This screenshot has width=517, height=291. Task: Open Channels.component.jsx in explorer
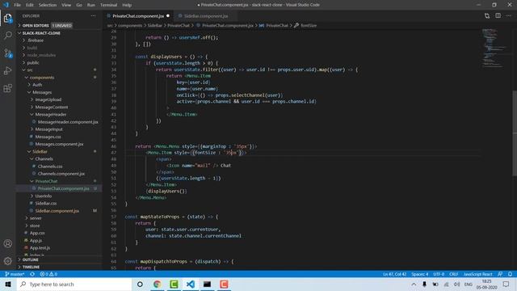point(61,174)
